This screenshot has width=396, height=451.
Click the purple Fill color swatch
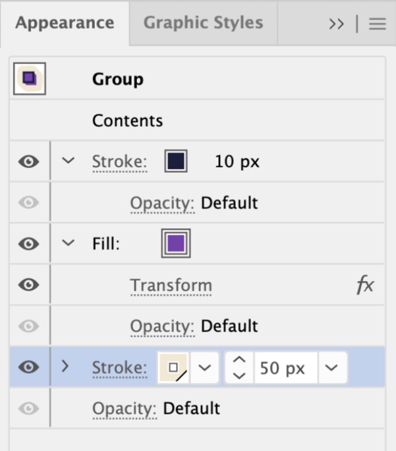pyautogui.click(x=176, y=243)
